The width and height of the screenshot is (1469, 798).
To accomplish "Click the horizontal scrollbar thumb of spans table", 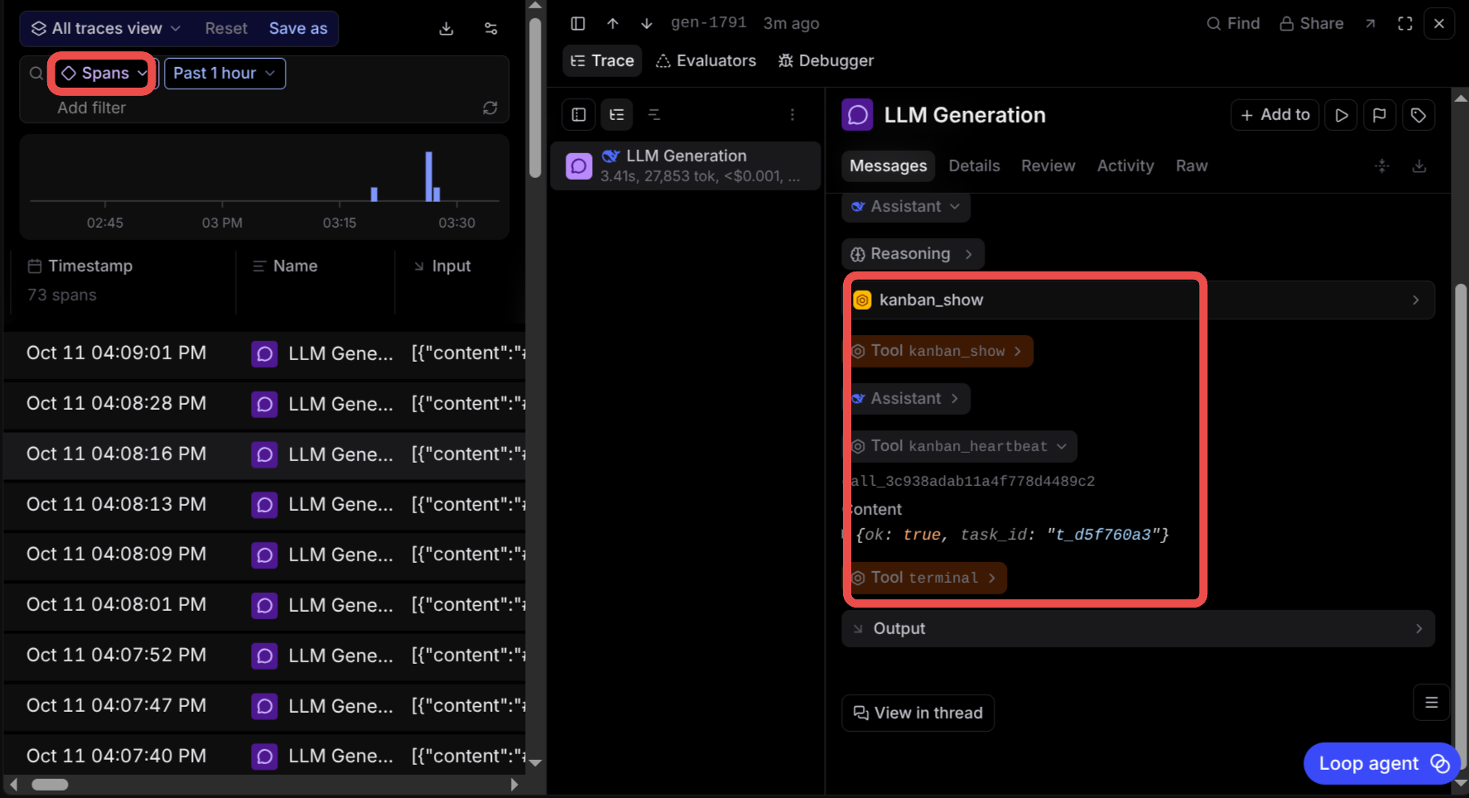I will (x=50, y=784).
